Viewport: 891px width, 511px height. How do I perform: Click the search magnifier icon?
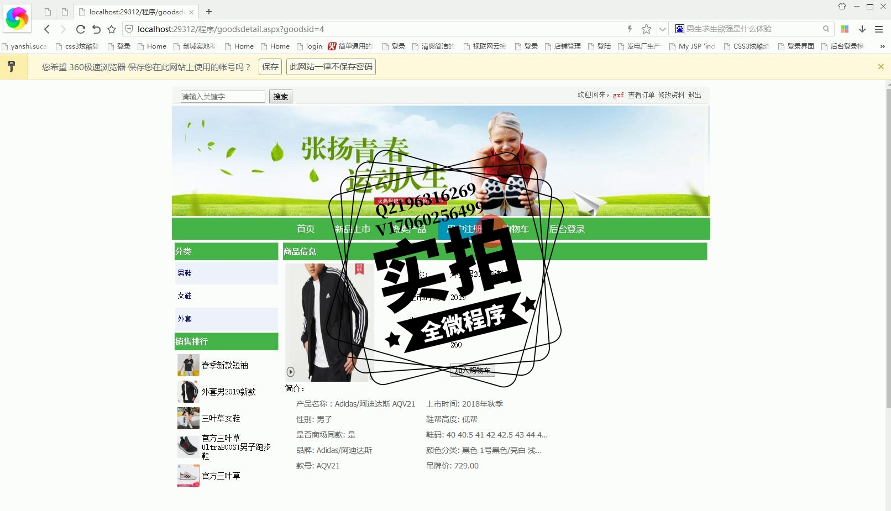tap(826, 29)
